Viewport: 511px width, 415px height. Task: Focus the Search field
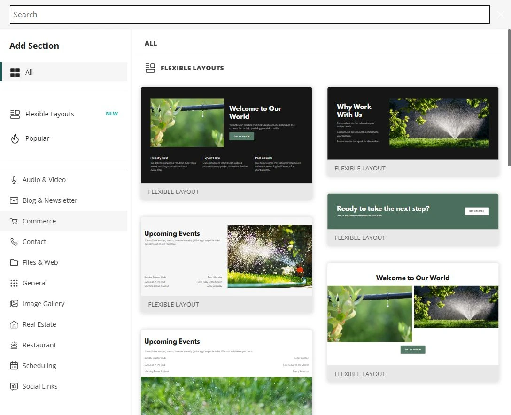point(250,15)
